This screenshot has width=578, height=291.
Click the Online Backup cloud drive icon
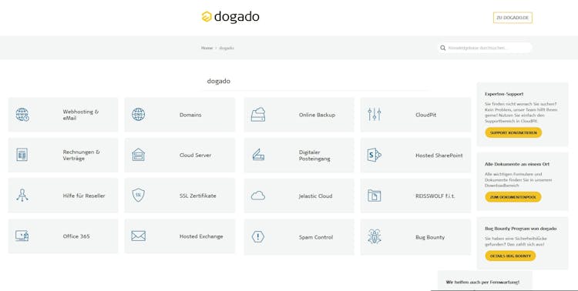click(258, 115)
